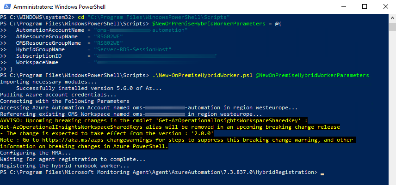This screenshot has height=185, width=396.
Task: Close the Windows PowerShell window
Action: (386, 7)
